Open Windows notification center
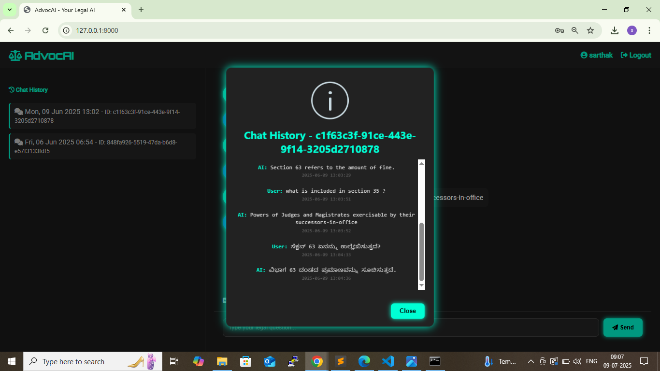Image resolution: width=660 pixels, height=371 pixels. pyautogui.click(x=644, y=361)
